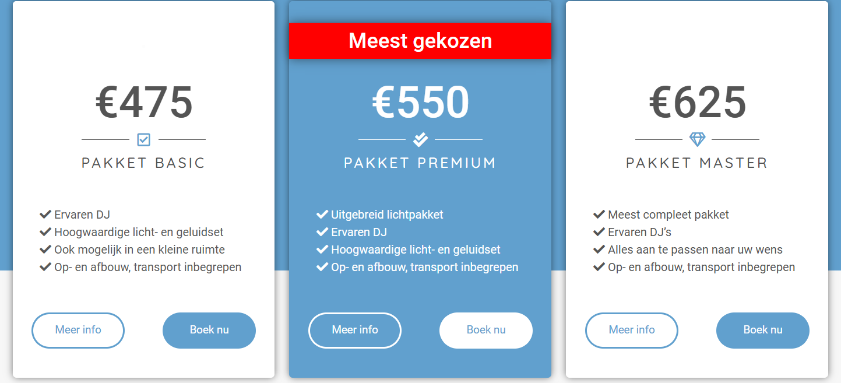
Task: Click the checkmark beside 'Meest compleet pakket'
Action: [599, 215]
